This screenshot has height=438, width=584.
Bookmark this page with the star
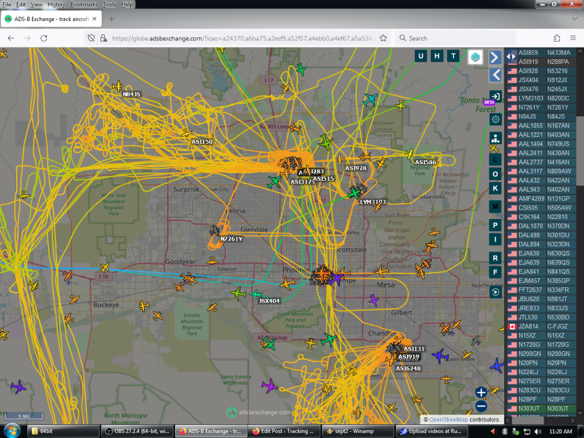point(383,38)
